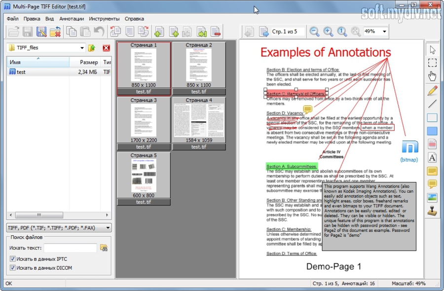444x291 pixels.
Task: Open the Справка menu
Action: [134, 19]
